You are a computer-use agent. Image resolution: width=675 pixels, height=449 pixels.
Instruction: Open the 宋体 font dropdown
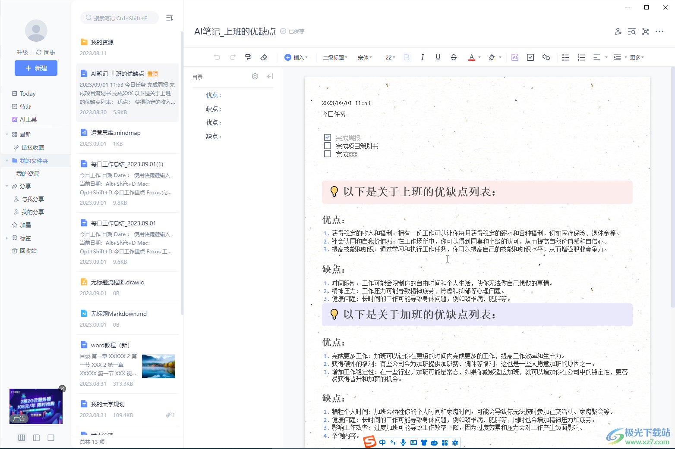click(x=365, y=57)
